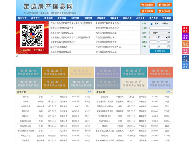Open link 商品房屋租赁管理办法

pos(61,52)
